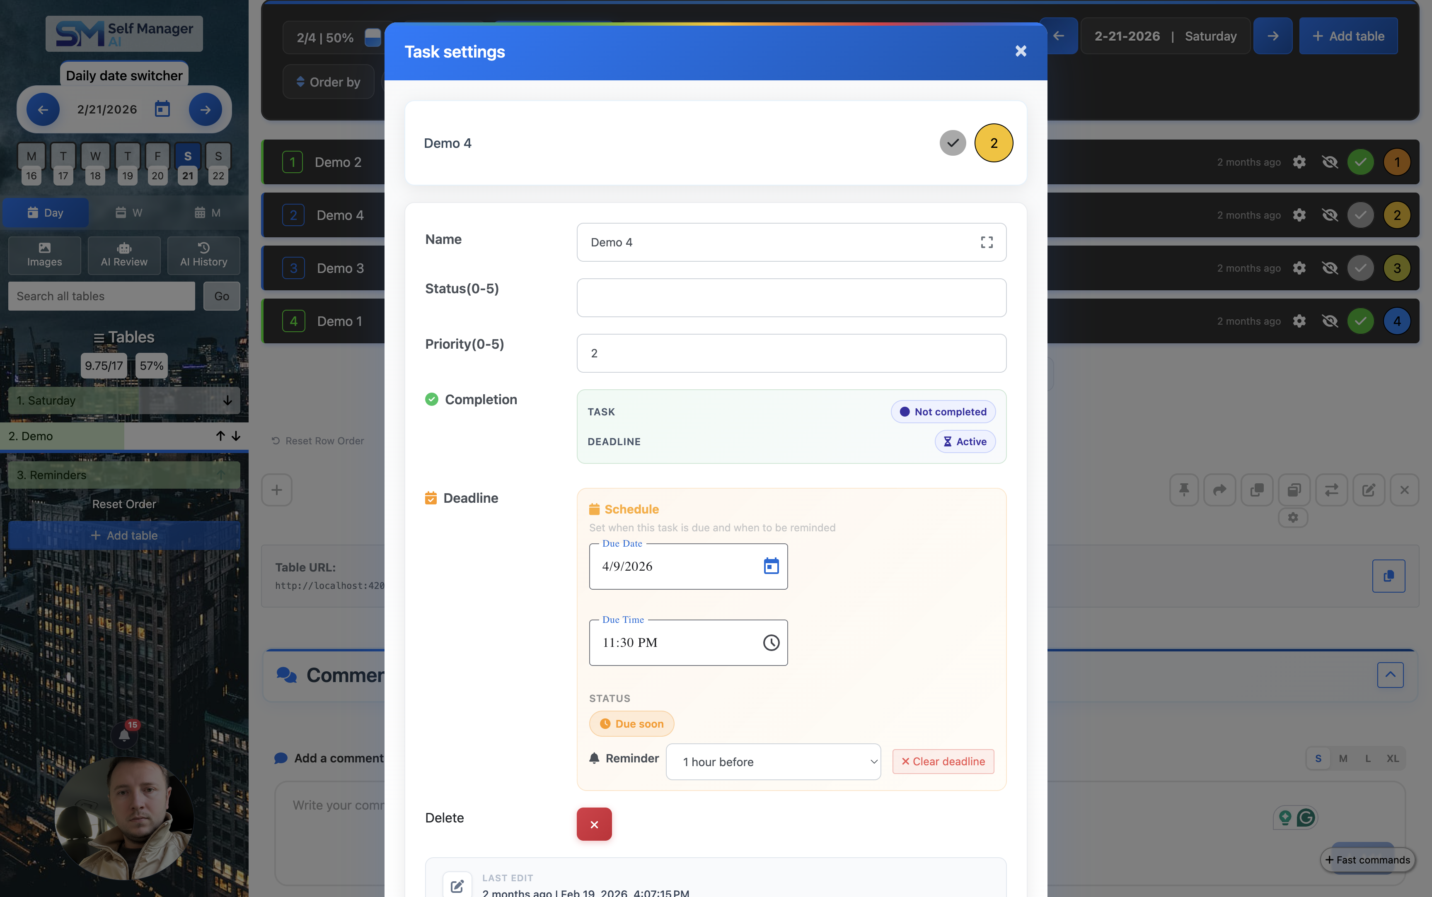Toggle the Active deadline badge
This screenshot has height=897, width=1432.
[x=965, y=441]
